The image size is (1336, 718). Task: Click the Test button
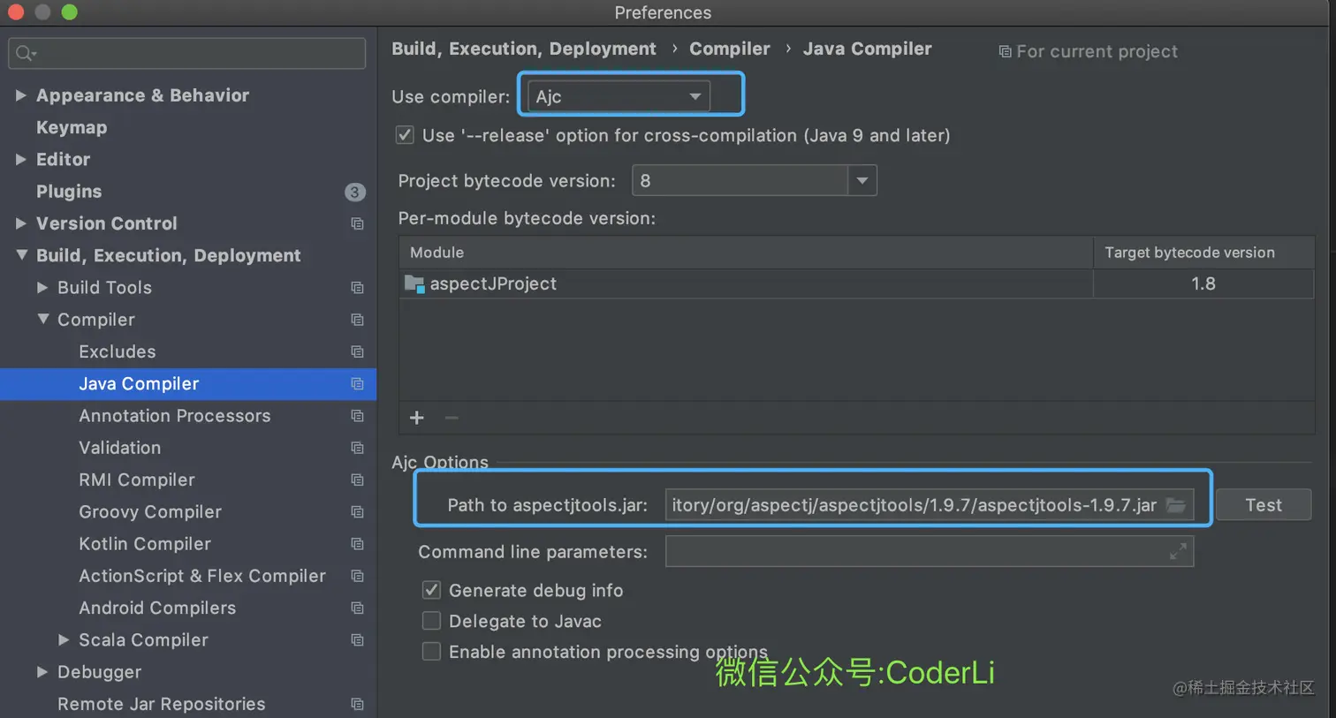(1263, 504)
